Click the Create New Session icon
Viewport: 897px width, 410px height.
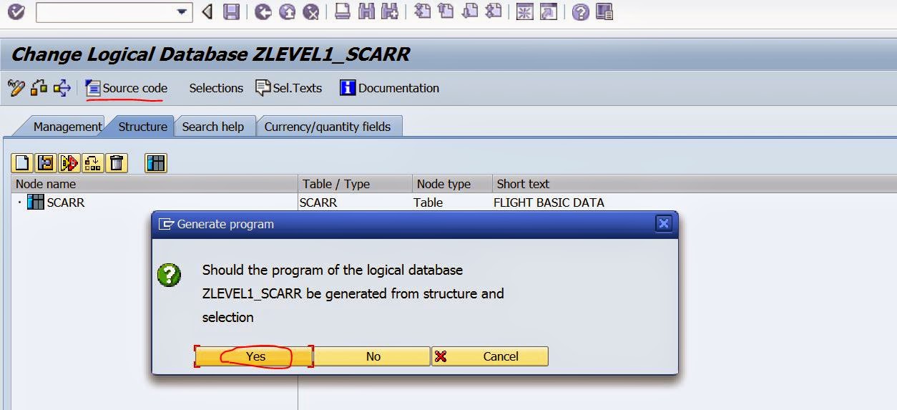click(x=525, y=12)
